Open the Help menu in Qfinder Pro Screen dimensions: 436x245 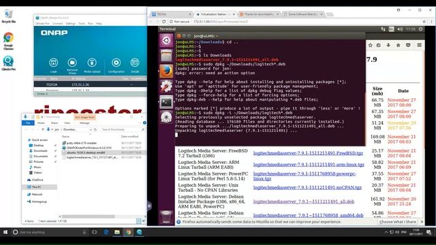pyautogui.click(x=99, y=24)
